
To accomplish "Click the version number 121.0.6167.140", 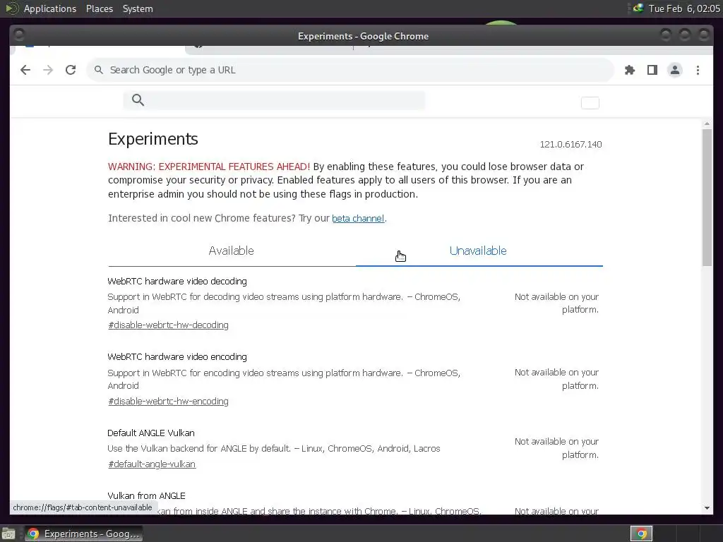I will coord(570,144).
